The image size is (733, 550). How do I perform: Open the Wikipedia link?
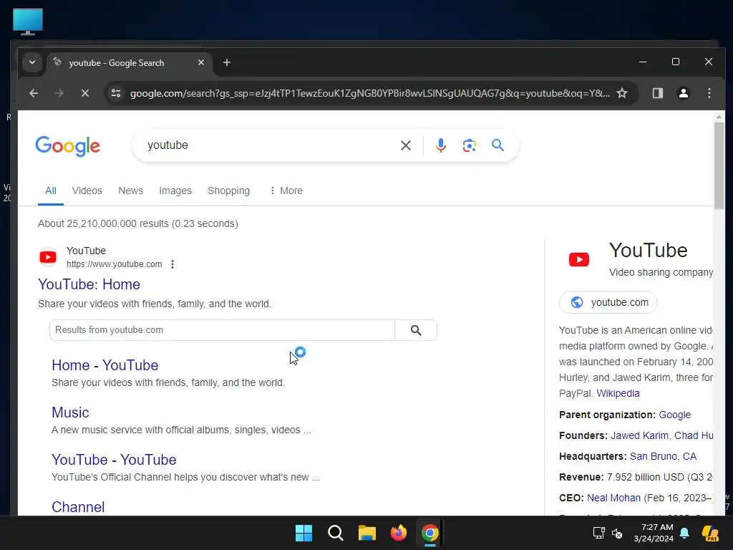[x=618, y=393]
